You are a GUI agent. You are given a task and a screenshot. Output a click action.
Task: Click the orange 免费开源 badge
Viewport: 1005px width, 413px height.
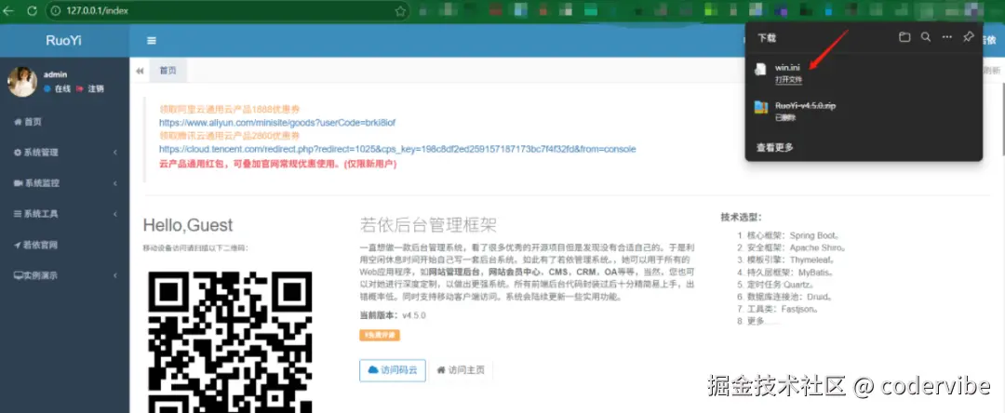coord(380,335)
